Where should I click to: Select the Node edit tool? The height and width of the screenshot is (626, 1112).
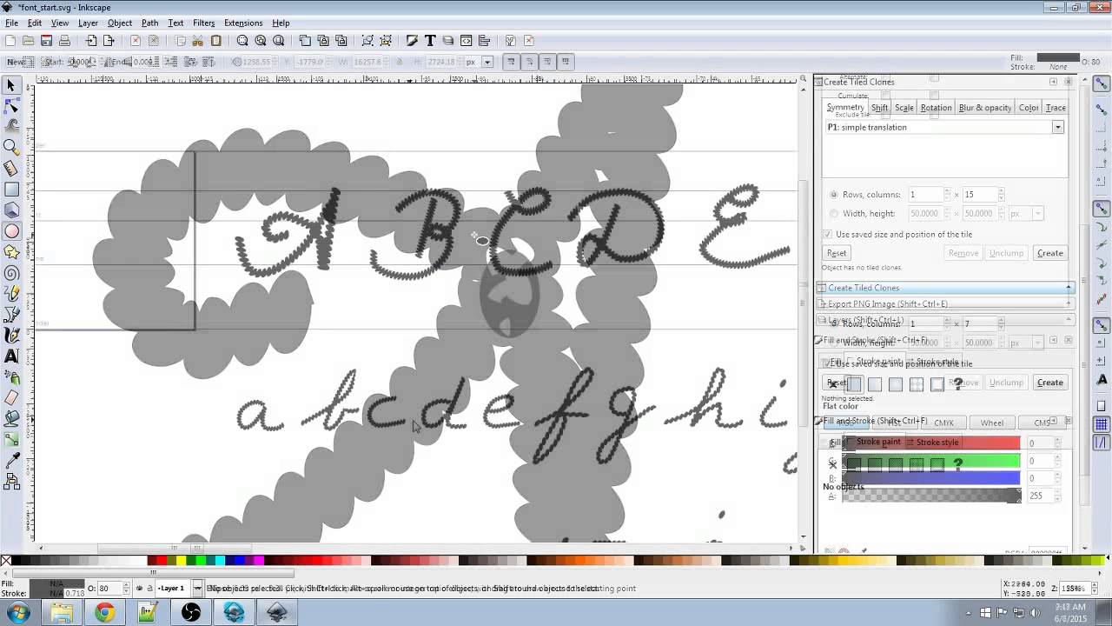coord(11,106)
